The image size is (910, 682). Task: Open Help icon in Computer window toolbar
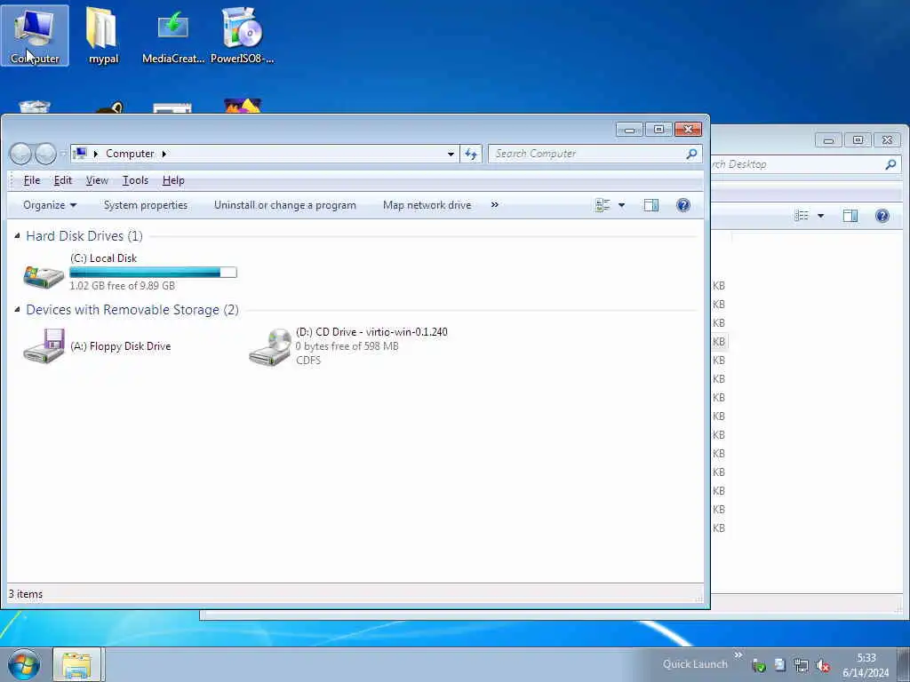tap(683, 205)
